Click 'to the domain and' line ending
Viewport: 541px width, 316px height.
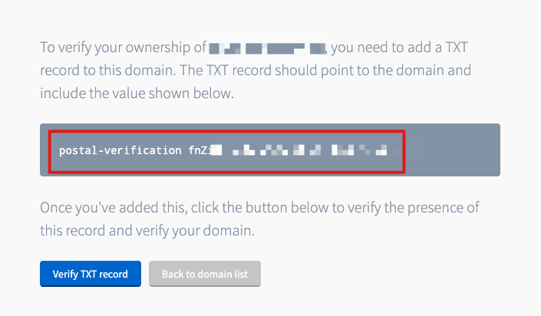[414, 71]
